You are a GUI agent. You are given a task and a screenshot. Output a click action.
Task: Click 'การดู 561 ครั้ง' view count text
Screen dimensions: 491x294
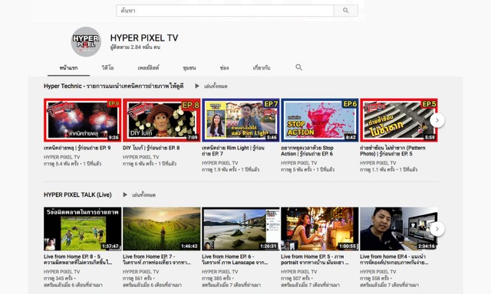coord(137,278)
